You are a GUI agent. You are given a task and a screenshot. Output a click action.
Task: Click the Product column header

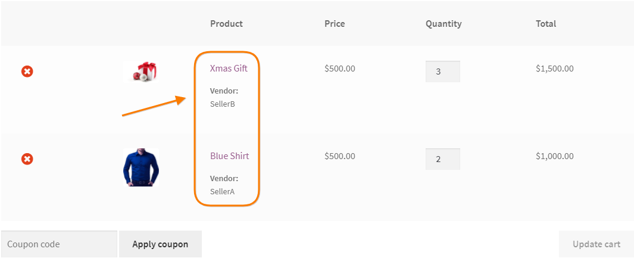pos(226,24)
